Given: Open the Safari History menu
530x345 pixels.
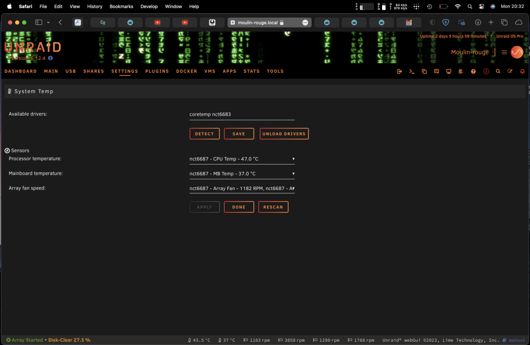Looking at the screenshot, I should coord(95,6).
